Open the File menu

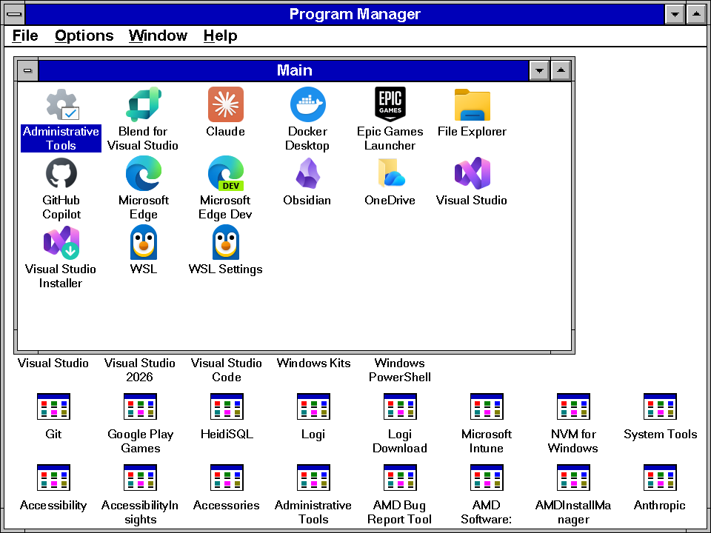pos(25,36)
